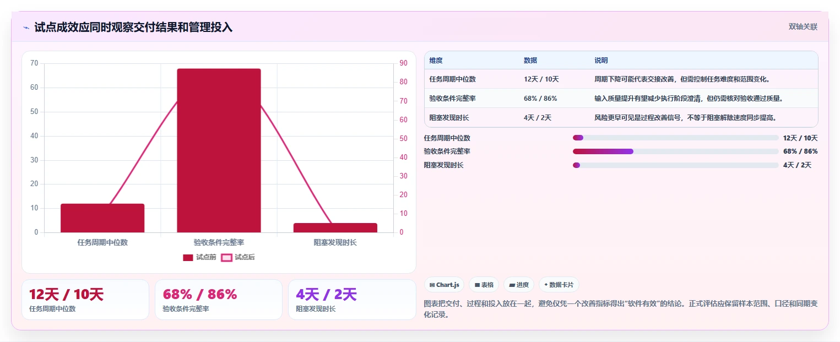The image size is (840, 342).
Task: Click the 双轴关联 label in the header
Action: click(x=803, y=27)
